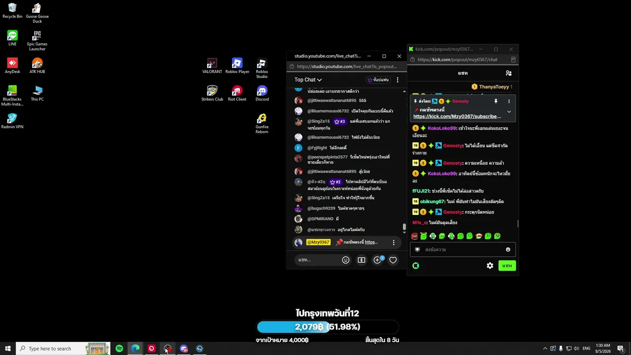Click @DPMIRANO chat message

[348, 219]
